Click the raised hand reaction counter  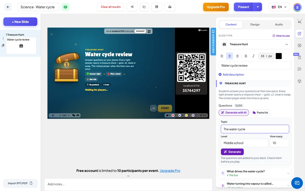168,115
